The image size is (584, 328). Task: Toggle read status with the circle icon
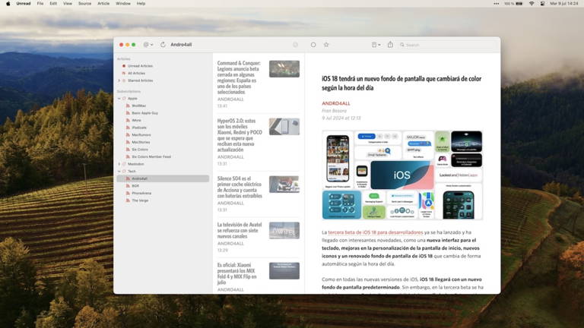pos(313,45)
